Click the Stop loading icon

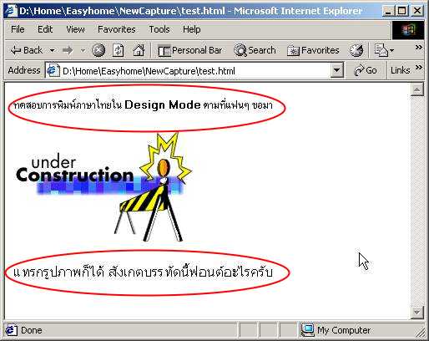pos(98,50)
